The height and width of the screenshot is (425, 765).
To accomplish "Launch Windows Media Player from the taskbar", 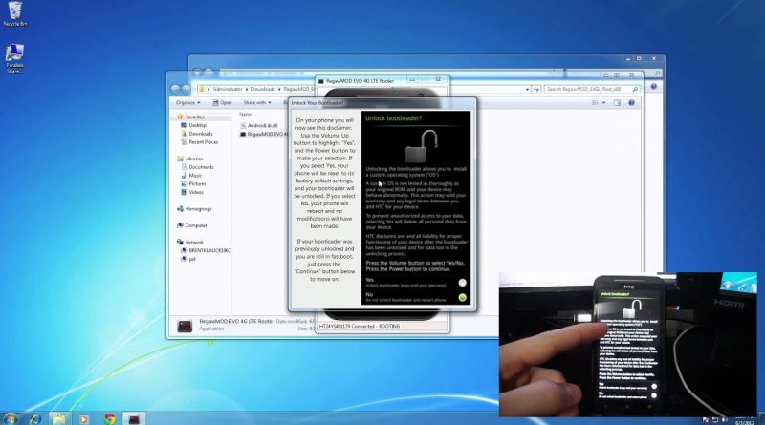I will tap(84, 418).
